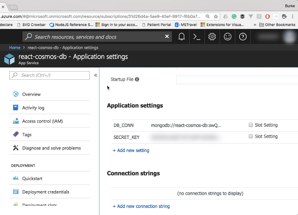Open SVG Crowbar bookmark
The width and height of the screenshot is (298, 215).
31,25
